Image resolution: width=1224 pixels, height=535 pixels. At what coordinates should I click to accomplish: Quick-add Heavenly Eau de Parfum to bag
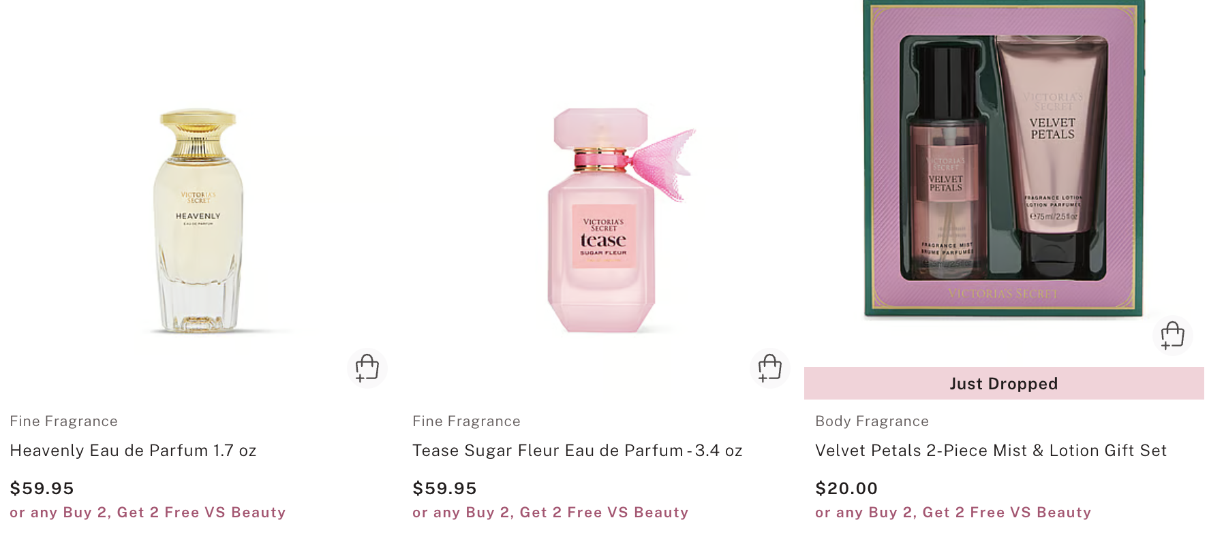click(367, 368)
